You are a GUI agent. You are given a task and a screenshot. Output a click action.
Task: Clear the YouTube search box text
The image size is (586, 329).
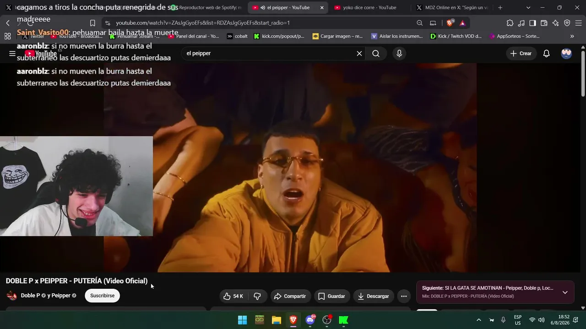359,53
